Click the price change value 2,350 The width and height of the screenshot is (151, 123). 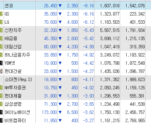point(73,6)
